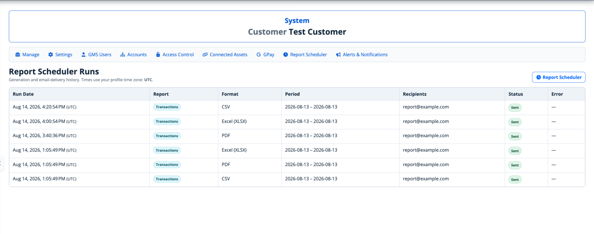Open Alerts & Notifications tab
Screen dimensions: 594x234
point(362,54)
